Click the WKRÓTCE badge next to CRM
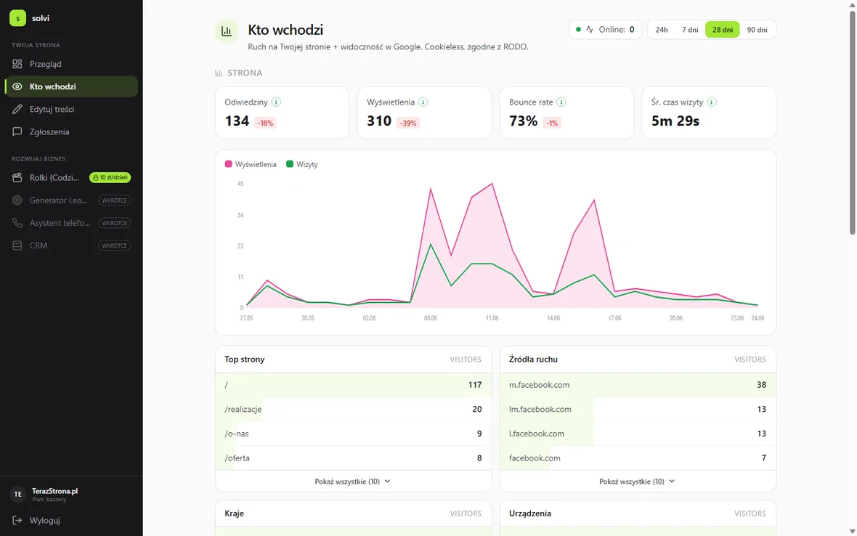The height and width of the screenshot is (536, 857). tap(114, 245)
